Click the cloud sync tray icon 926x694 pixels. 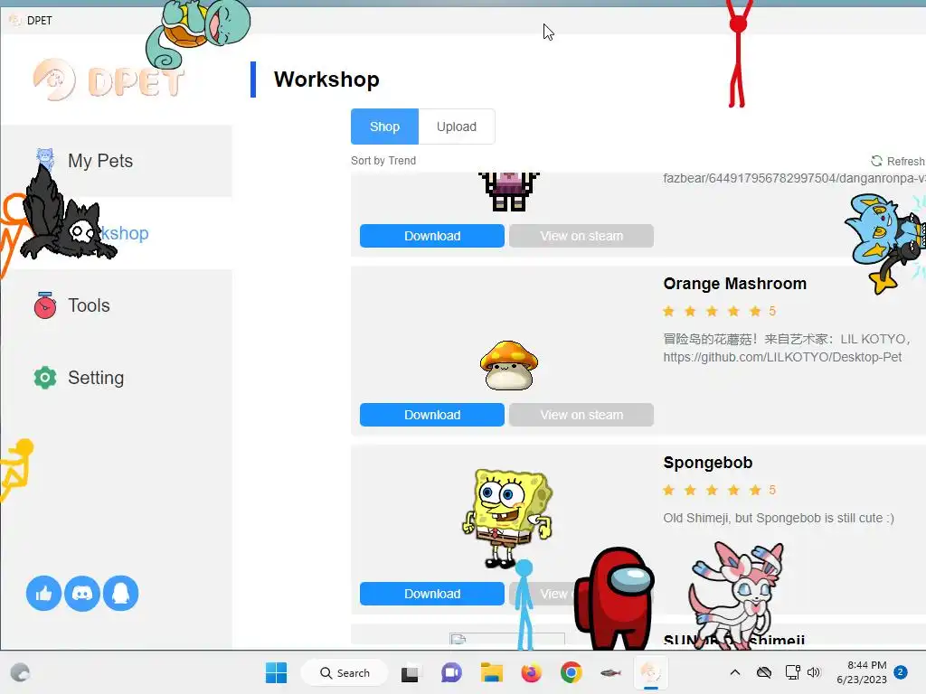pyautogui.click(x=763, y=672)
